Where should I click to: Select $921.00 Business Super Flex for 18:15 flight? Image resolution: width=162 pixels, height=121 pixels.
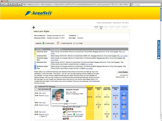pyautogui.click(x=124, y=94)
